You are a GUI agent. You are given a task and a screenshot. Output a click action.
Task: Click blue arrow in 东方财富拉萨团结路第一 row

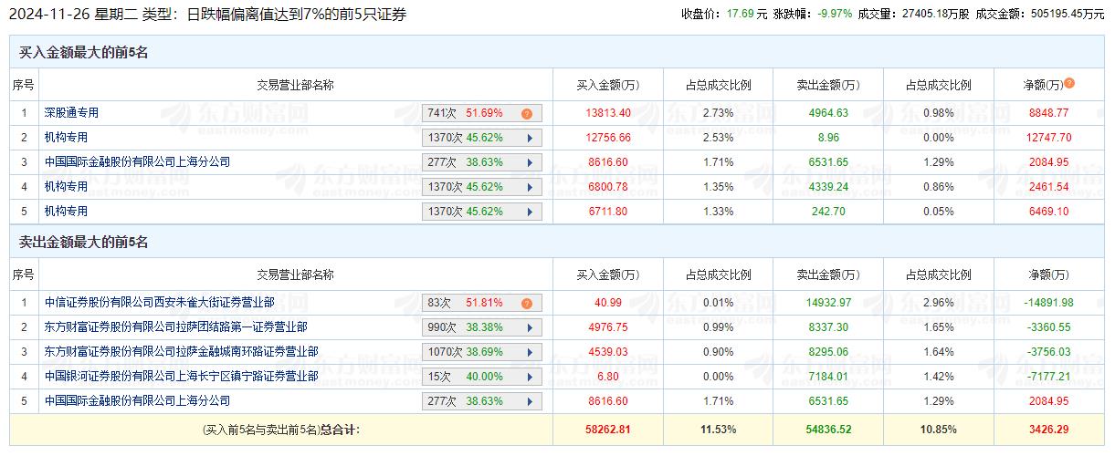coord(530,327)
